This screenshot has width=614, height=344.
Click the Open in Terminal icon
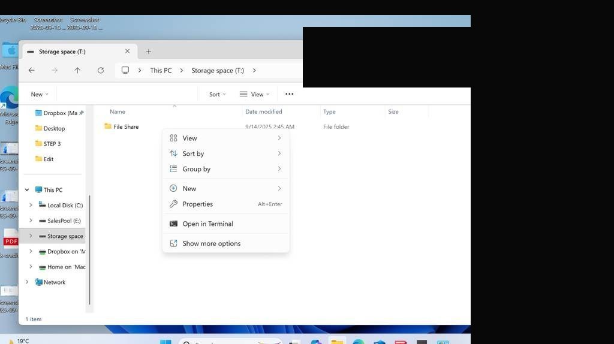[x=173, y=224]
